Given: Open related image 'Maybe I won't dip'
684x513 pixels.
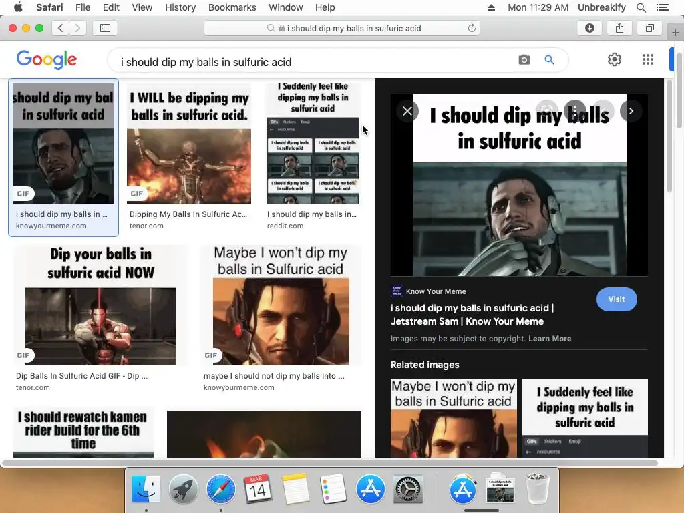Looking at the screenshot, I should (454, 418).
